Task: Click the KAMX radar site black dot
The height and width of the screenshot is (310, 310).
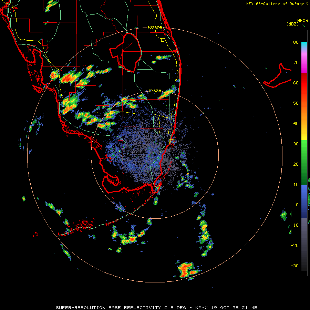Action: click(x=155, y=155)
